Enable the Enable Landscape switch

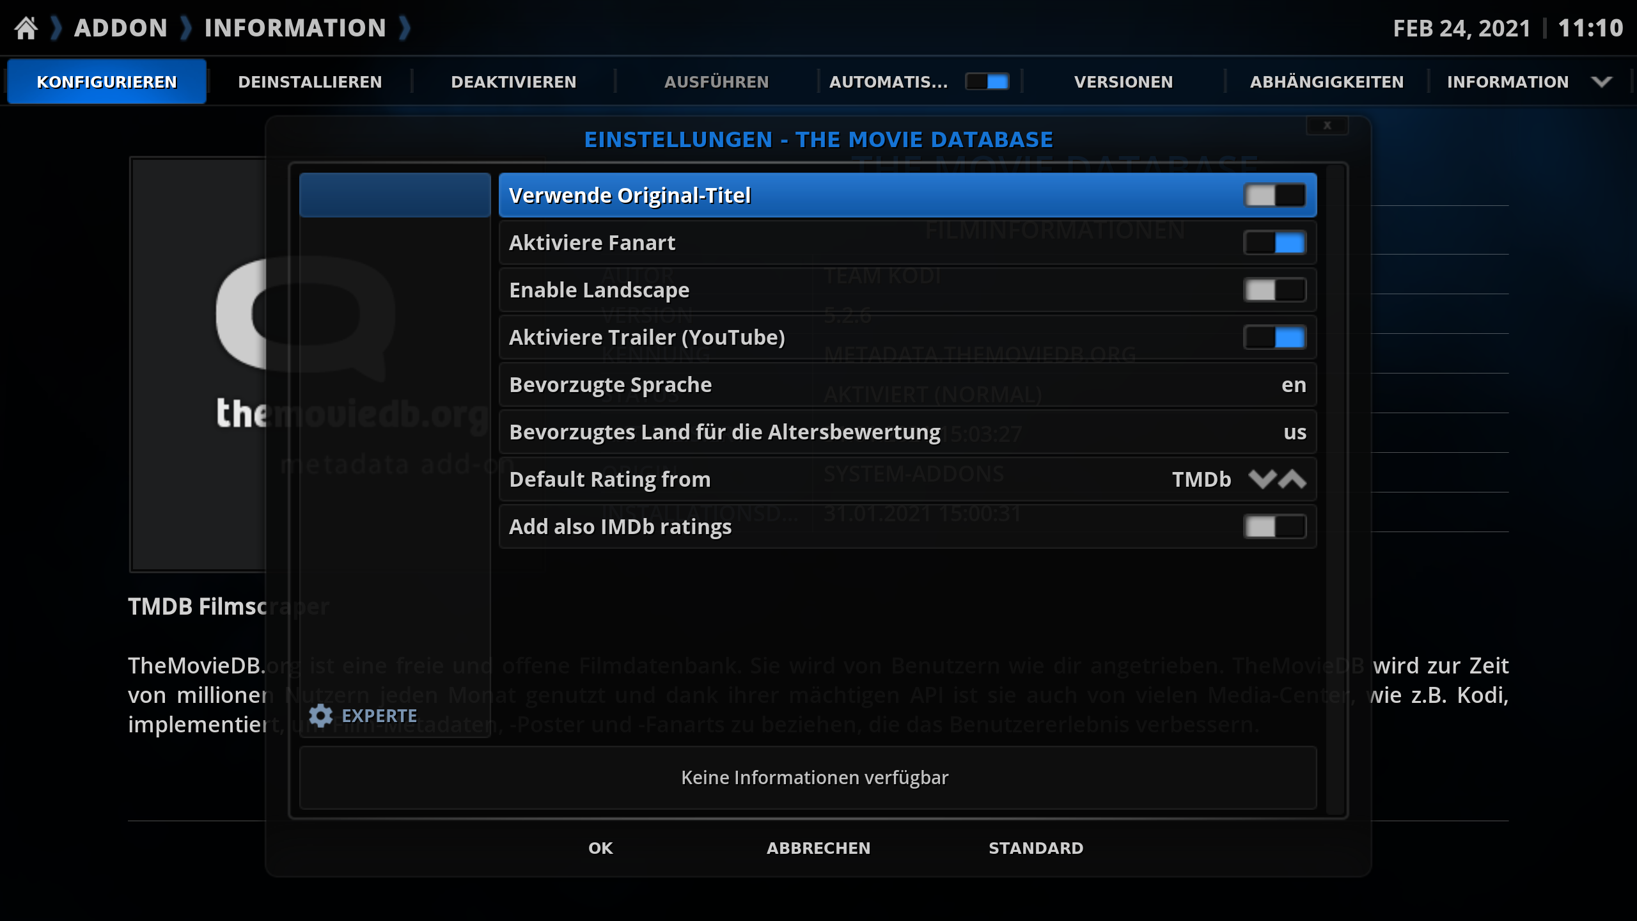click(x=1274, y=290)
